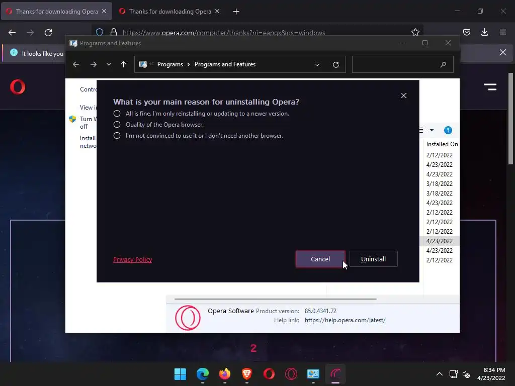Click the search magnifier icon in Control Panel
The width and height of the screenshot is (515, 386).
coord(443,65)
